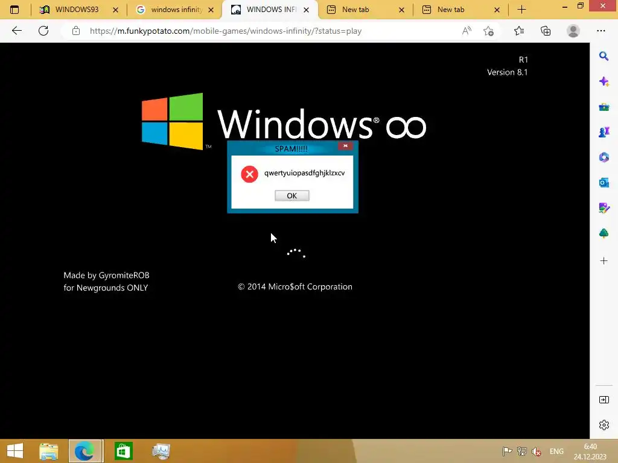Open the monitor app on taskbar

click(x=161, y=451)
